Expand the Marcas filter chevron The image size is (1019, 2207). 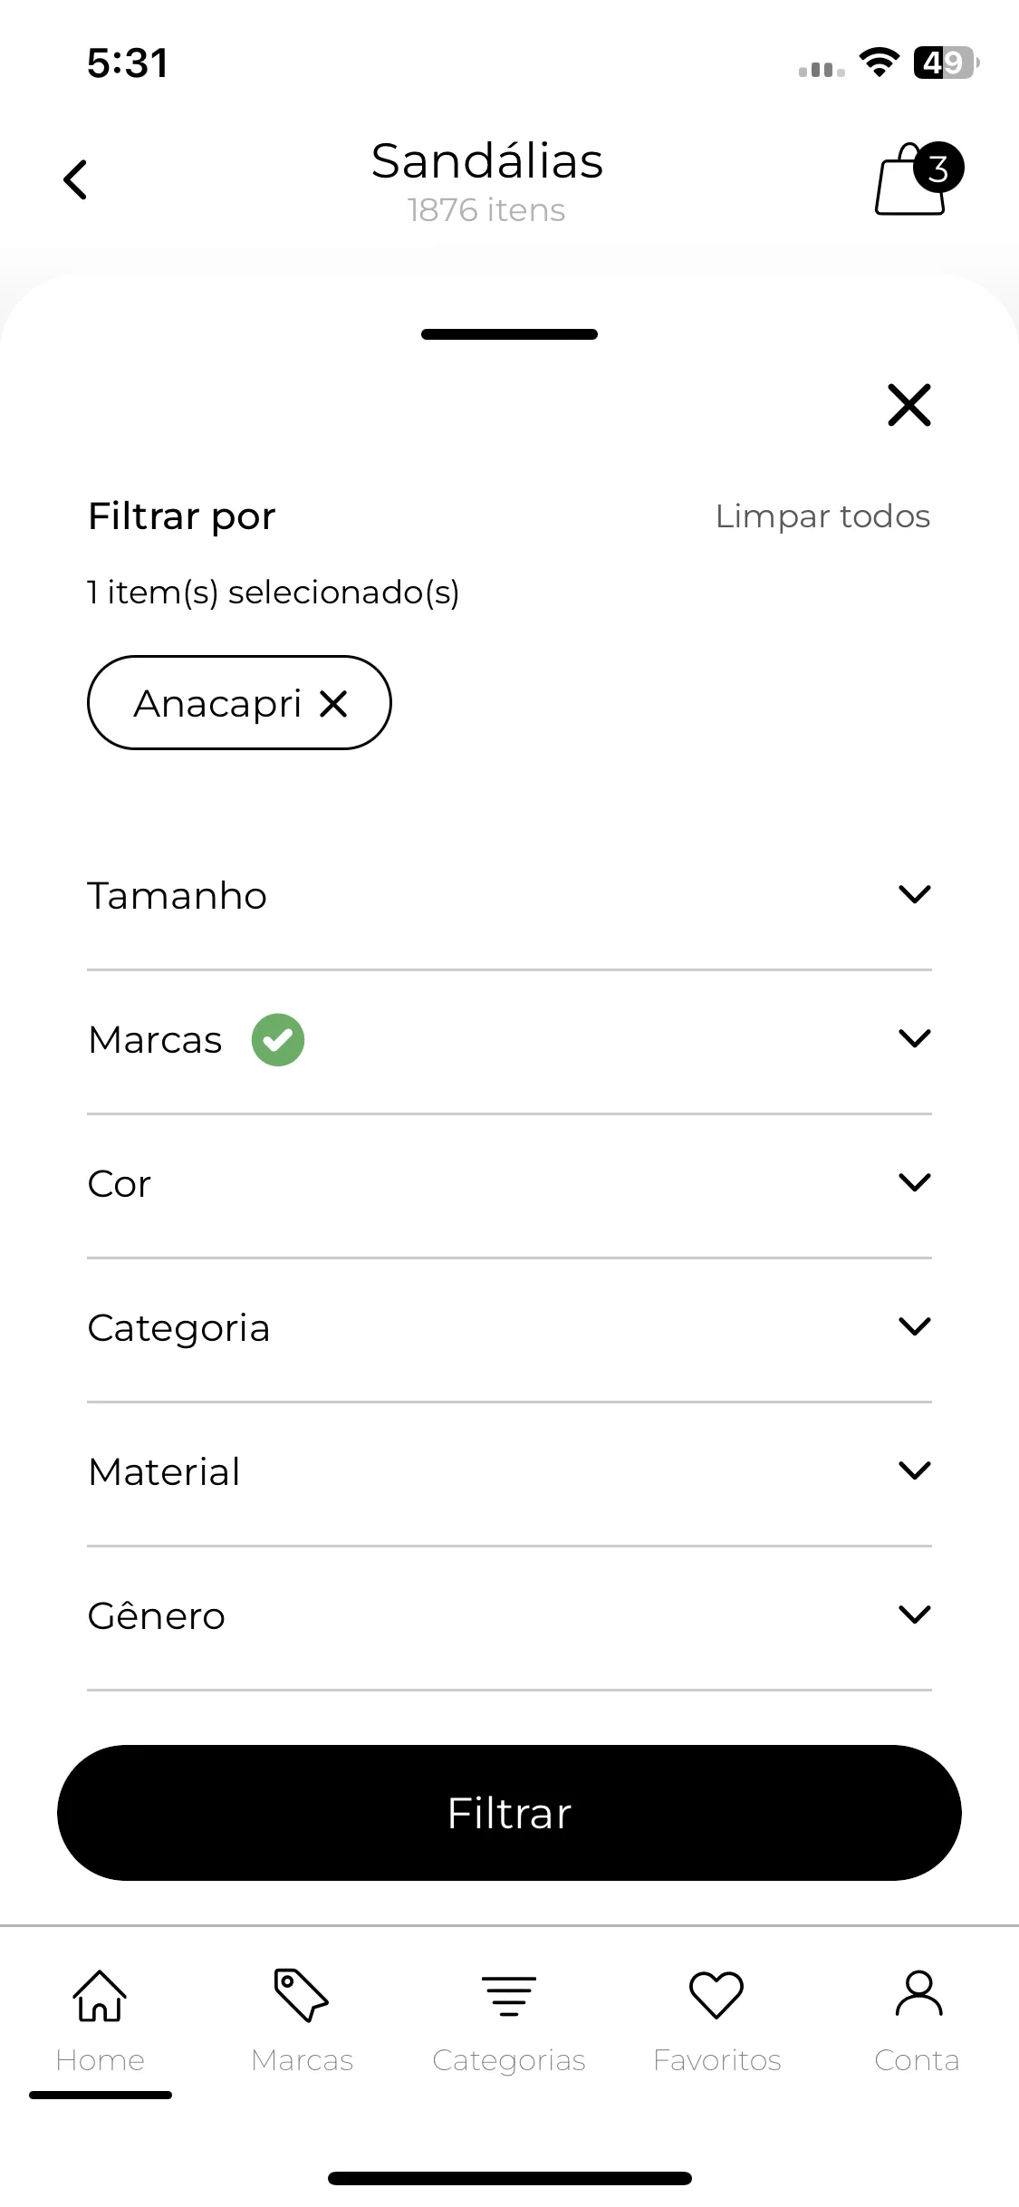click(915, 1038)
